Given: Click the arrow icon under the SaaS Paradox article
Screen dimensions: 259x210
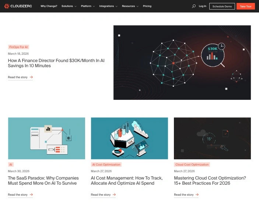Looking at the screenshot, I should click(31, 195).
